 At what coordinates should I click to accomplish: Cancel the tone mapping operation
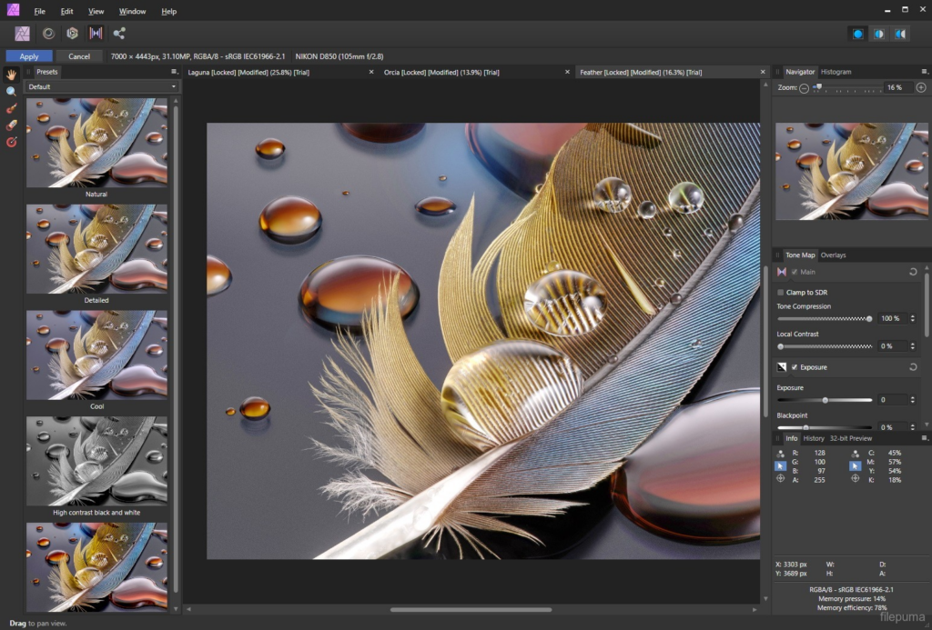tap(79, 56)
